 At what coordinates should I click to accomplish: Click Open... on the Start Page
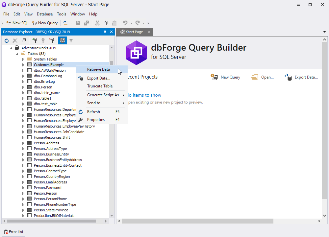tap(263, 77)
